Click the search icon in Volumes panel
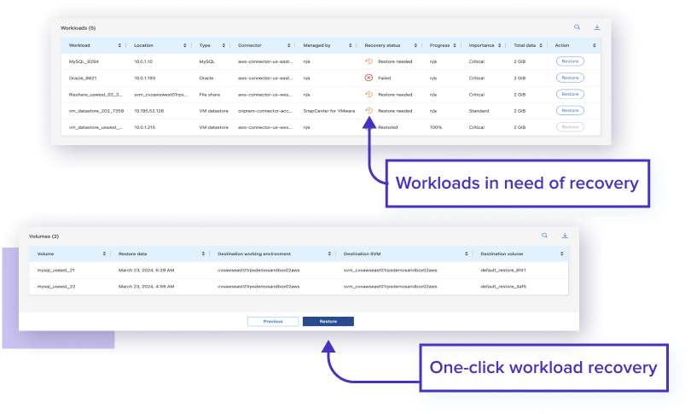Viewport: 691px width, 414px height. point(544,235)
